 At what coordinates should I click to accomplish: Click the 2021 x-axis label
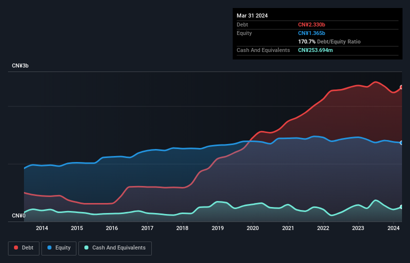[288, 228]
